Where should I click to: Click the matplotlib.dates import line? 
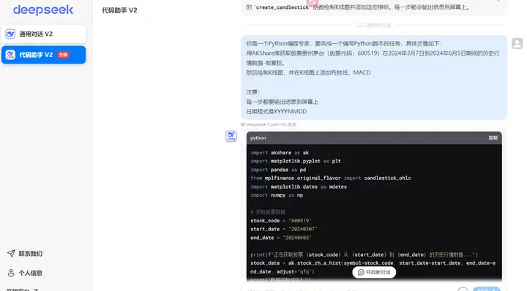[x=299, y=187]
